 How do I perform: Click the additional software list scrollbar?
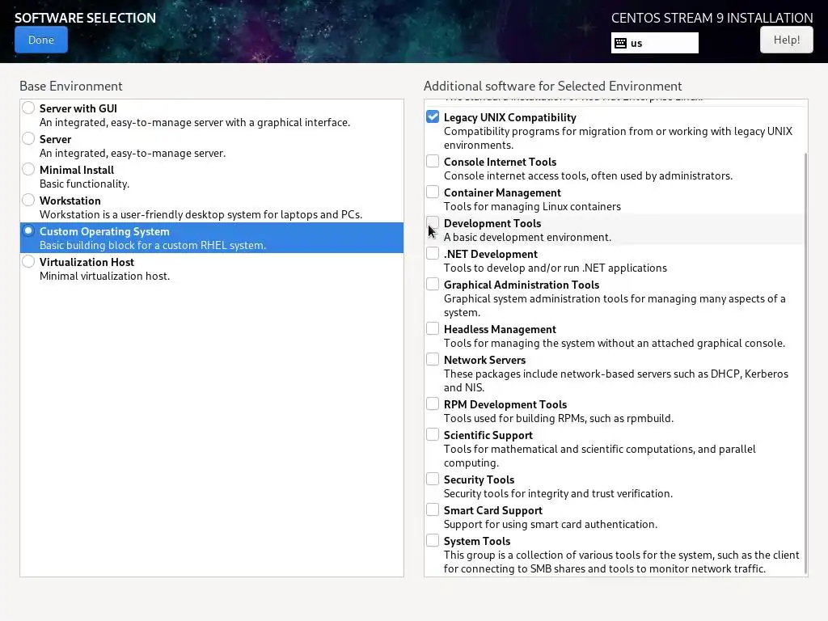click(805, 363)
